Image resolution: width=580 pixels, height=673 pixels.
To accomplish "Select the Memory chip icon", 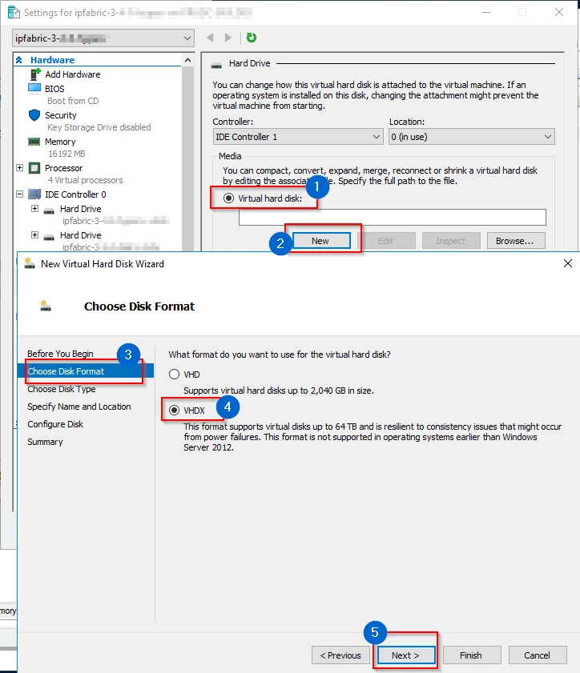I will click(34, 142).
